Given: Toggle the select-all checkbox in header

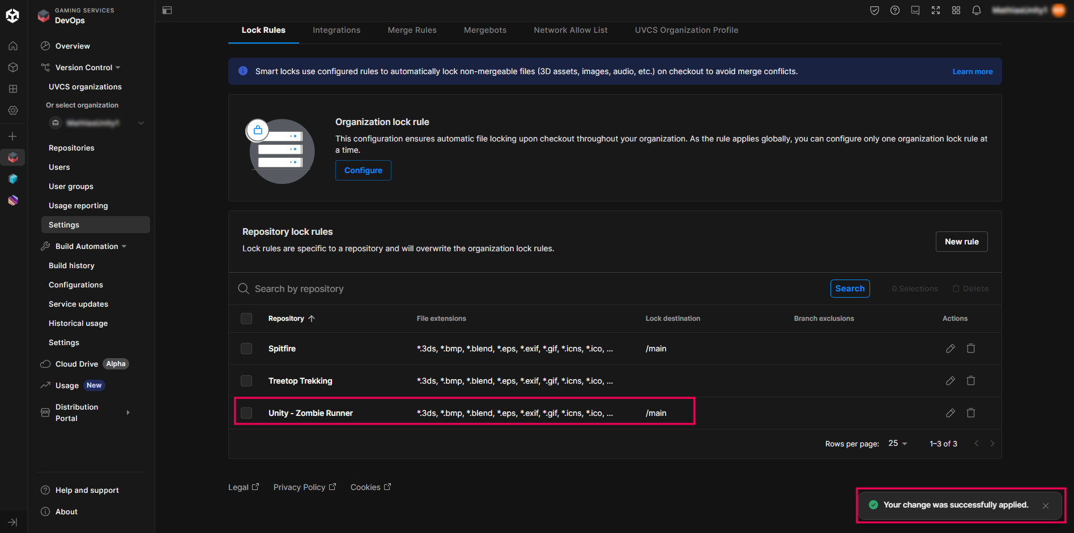Looking at the screenshot, I should coord(246,319).
